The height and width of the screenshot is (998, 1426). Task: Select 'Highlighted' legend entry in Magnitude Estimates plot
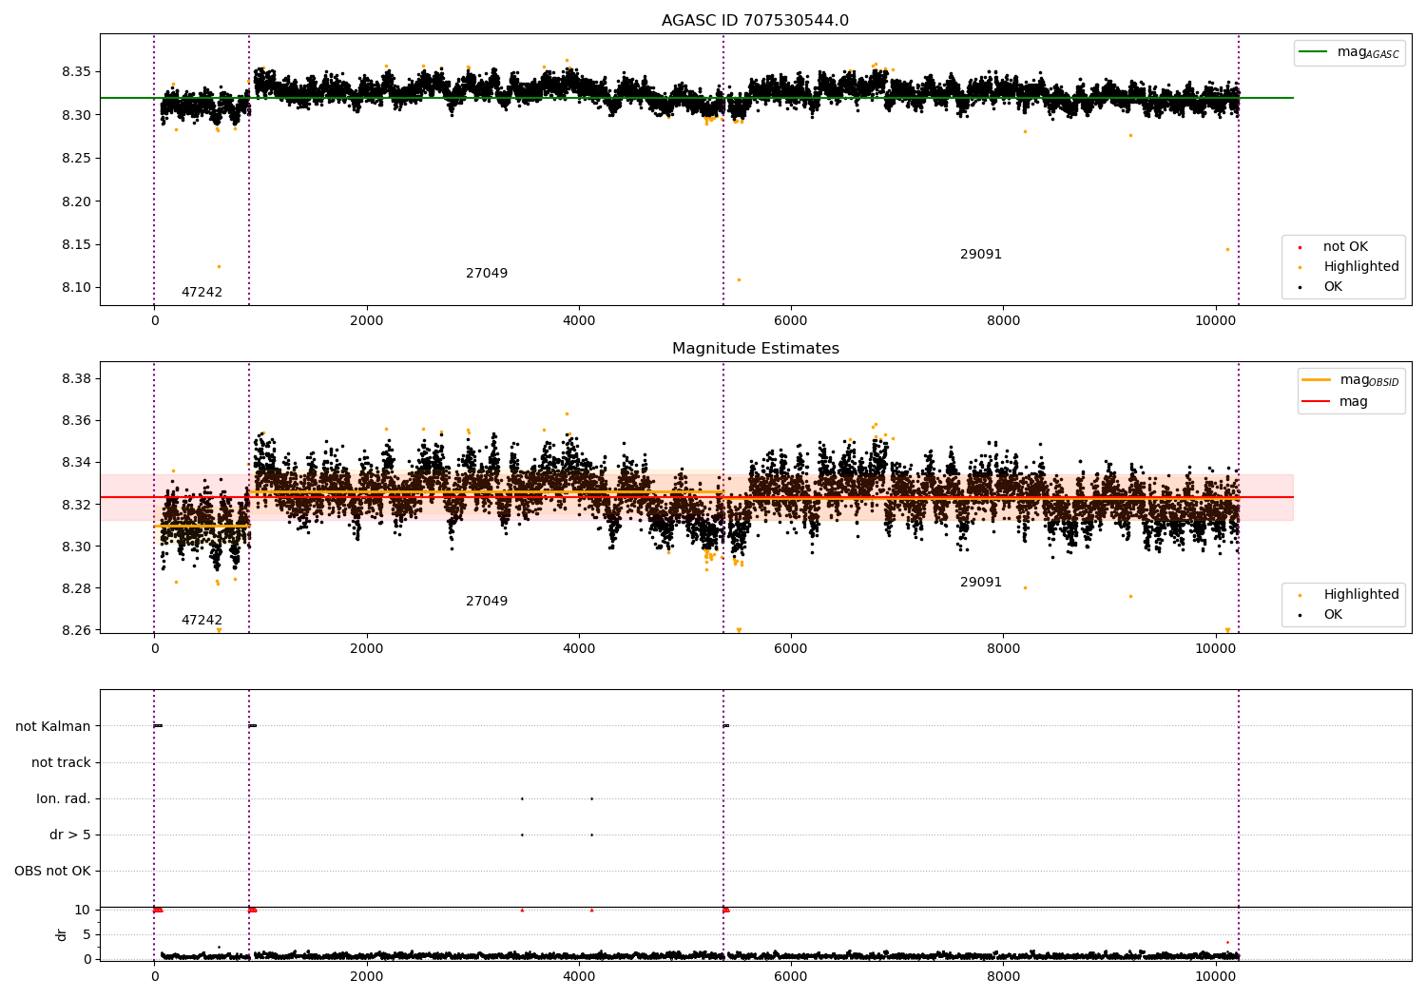tap(1361, 595)
